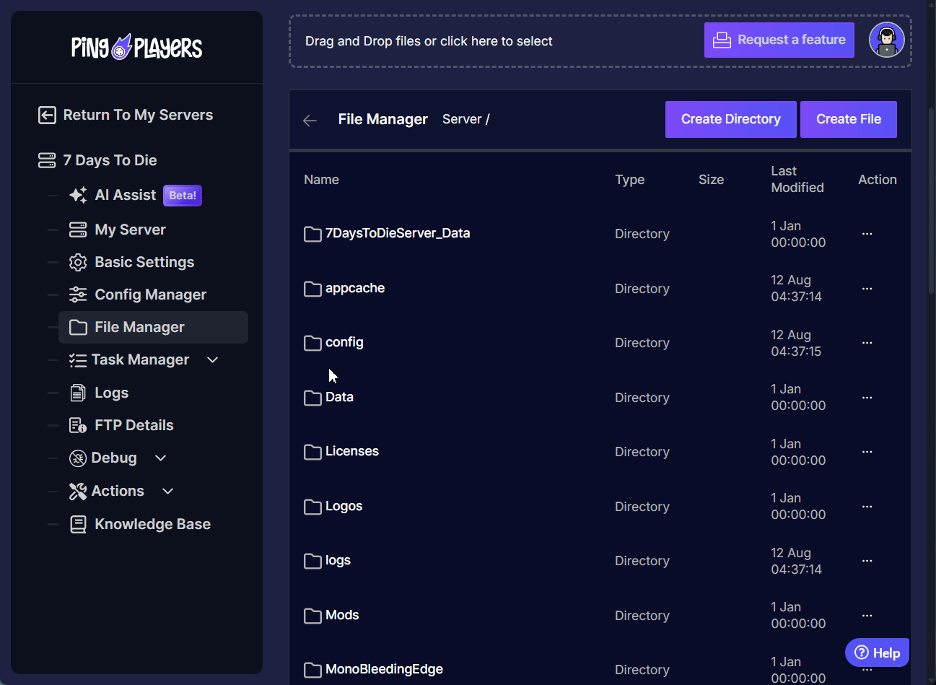Click the config folder icon
This screenshot has width=936, height=685.
click(312, 343)
